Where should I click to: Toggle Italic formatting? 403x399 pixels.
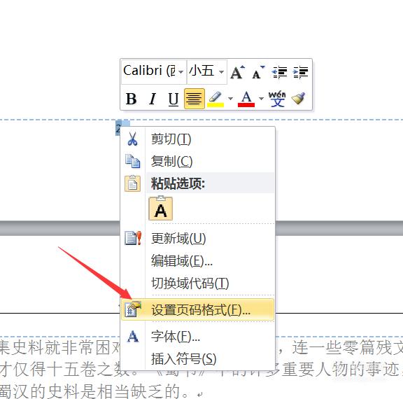click(x=153, y=99)
